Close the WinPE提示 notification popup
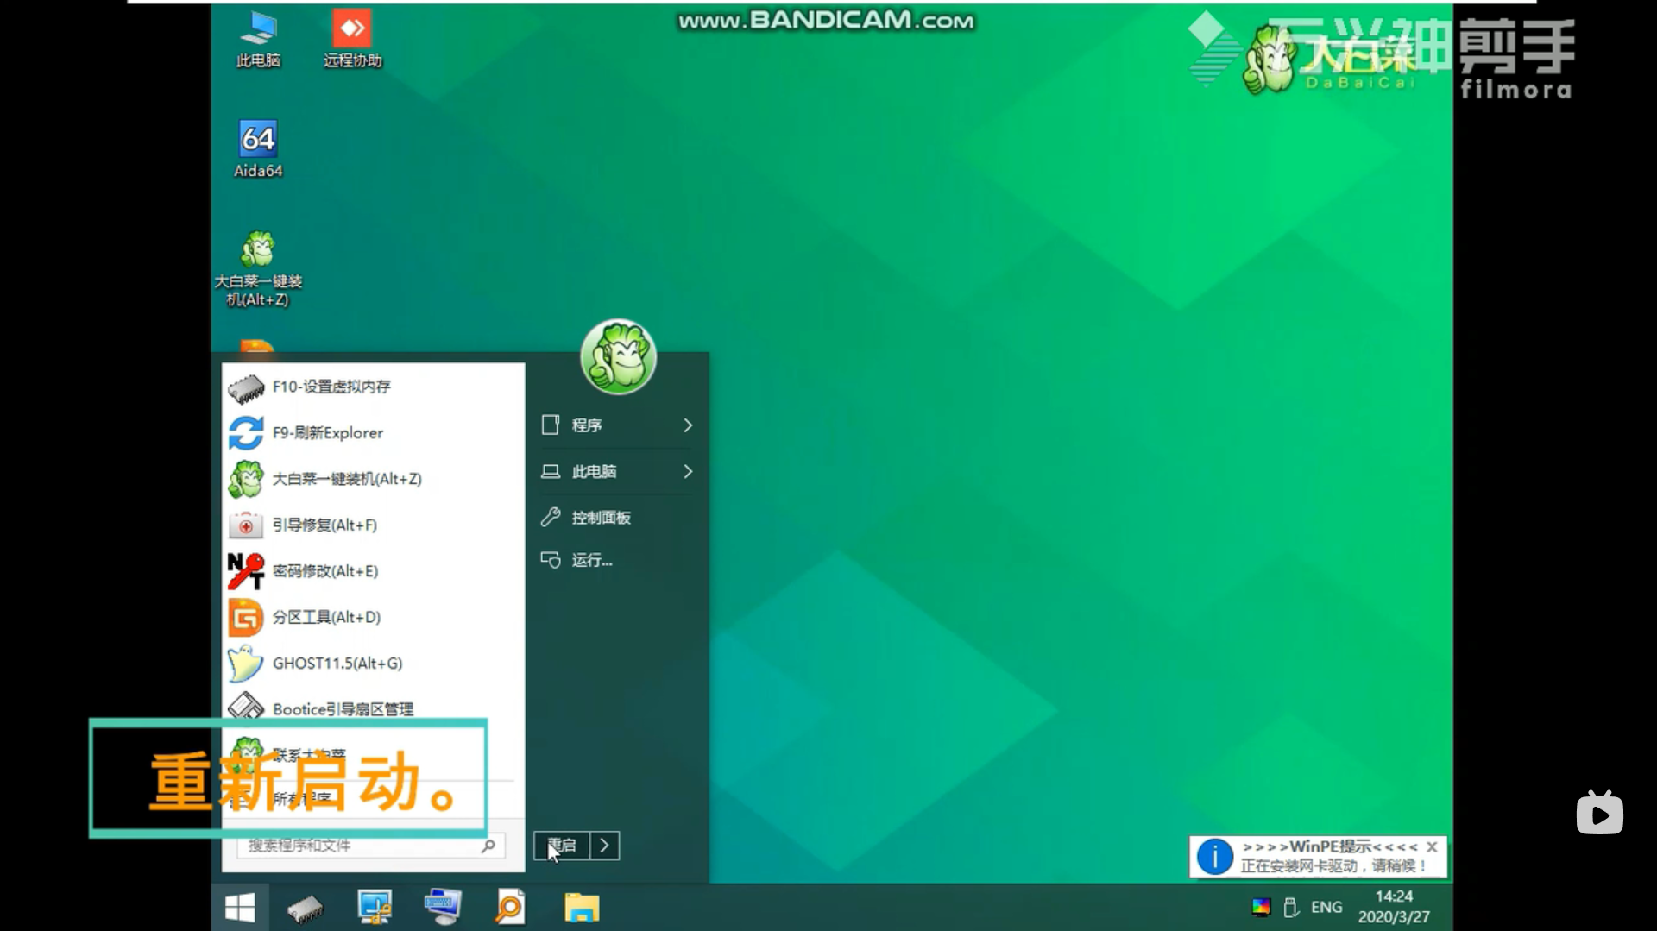 [1432, 846]
